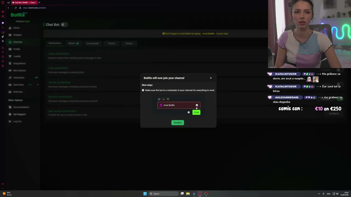
Task: Click Get Support in the sidebar
Action: tap(19, 114)
